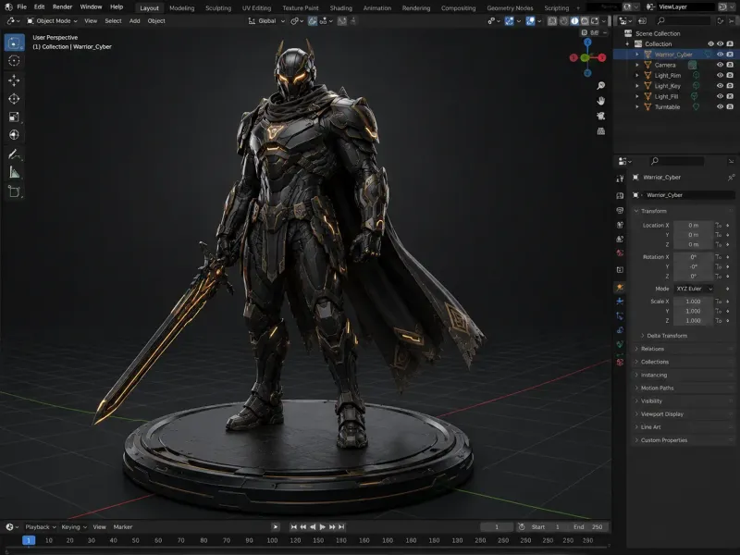Open the Global transform orientation dropdown
The image size is (740, 555).
[266, 20]
